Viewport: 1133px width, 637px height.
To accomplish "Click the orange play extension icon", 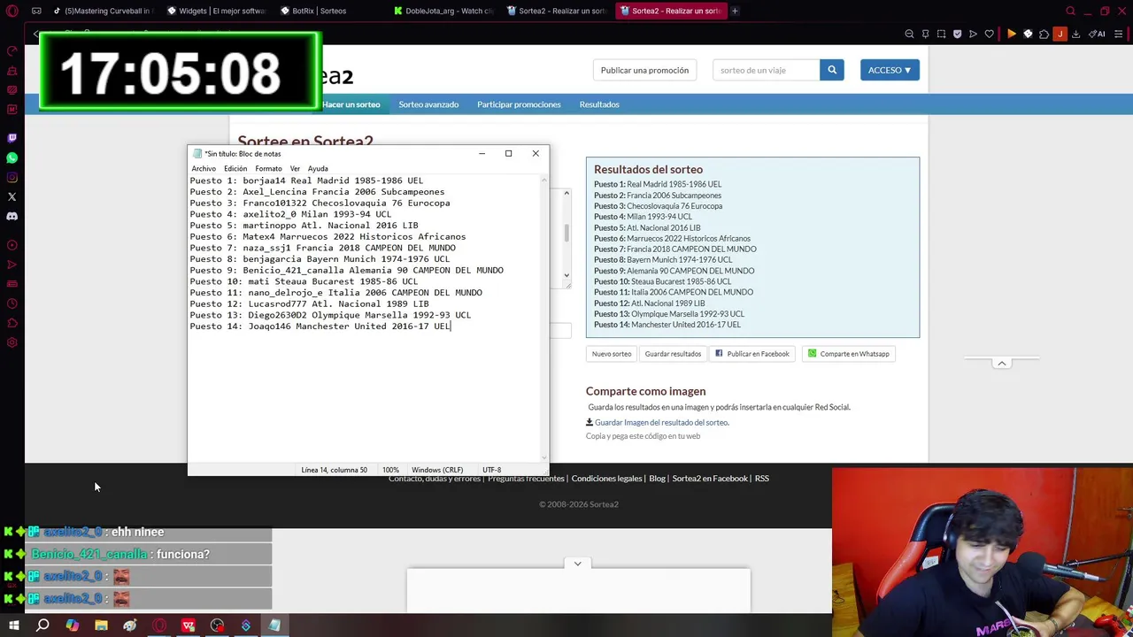I will click(1012, 34).
